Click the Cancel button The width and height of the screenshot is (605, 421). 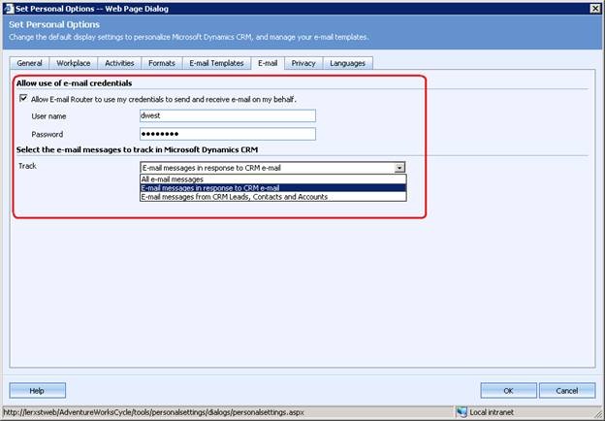567,390
